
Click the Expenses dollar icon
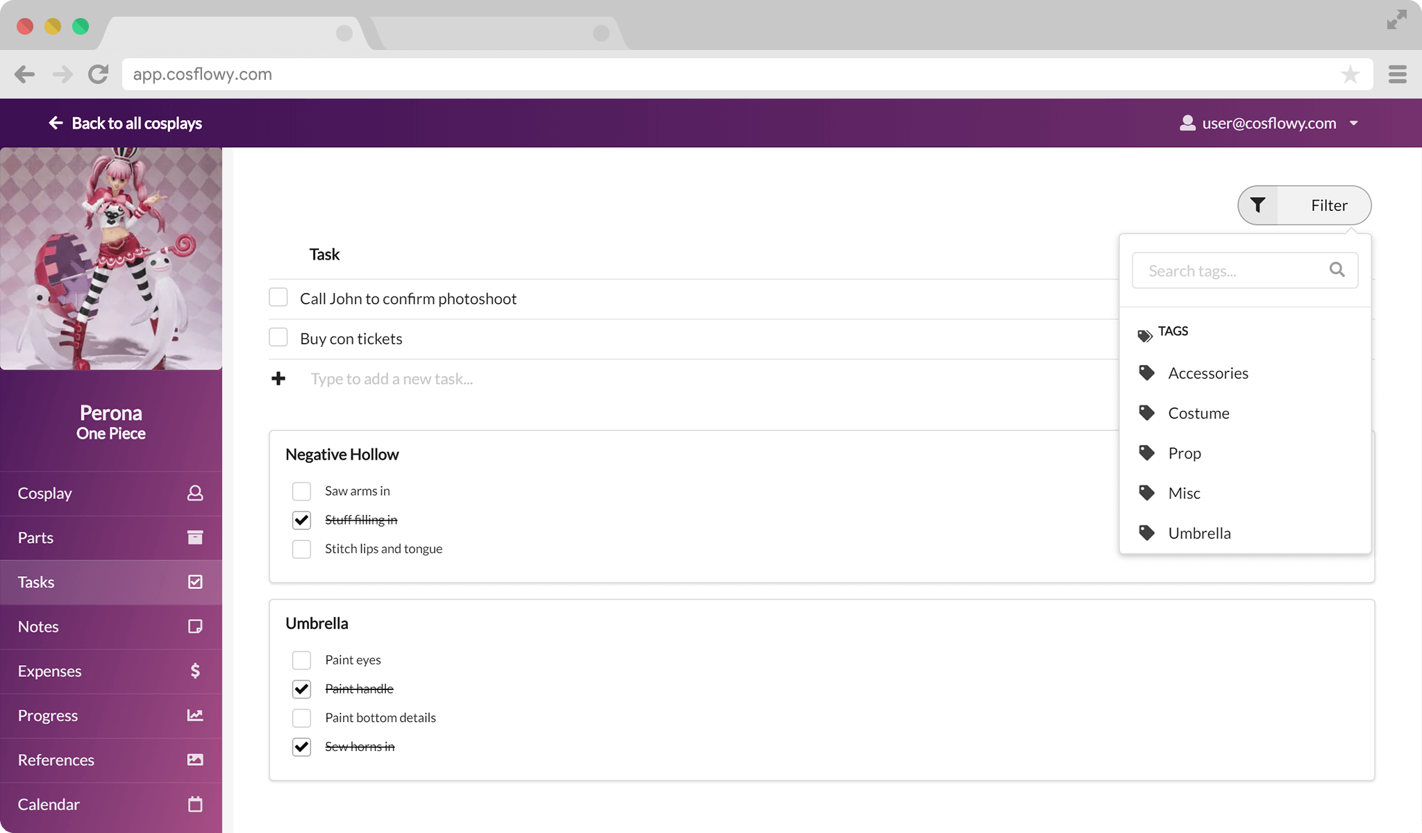point(195,671)
